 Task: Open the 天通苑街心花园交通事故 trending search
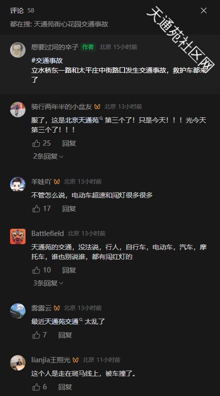pyautogui.click(x=71, y=24)
